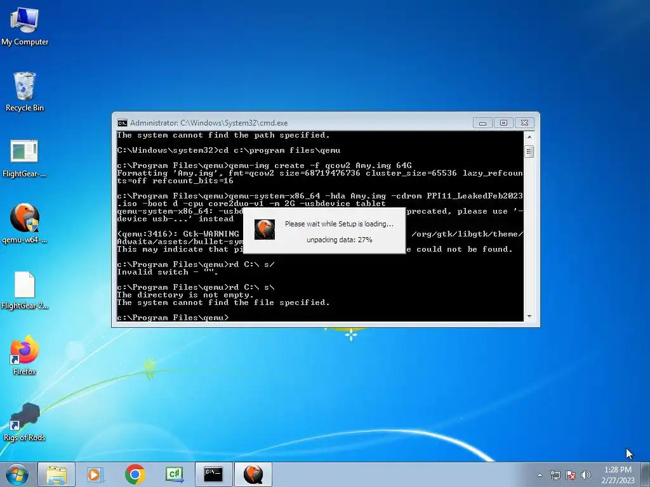Screen dimensions: 650x487
Task: Open the network status tray icon
Action: point(555,475)
